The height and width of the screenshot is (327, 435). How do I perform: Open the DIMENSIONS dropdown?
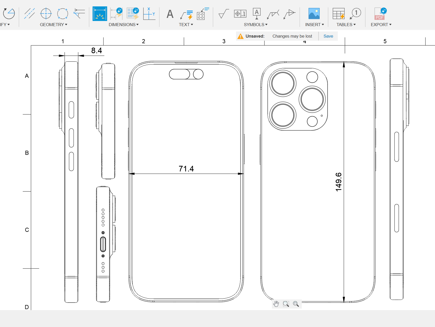(124, 25)
